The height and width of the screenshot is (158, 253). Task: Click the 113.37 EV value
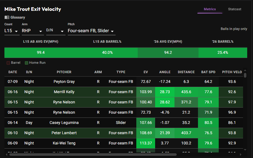point(146,143)
